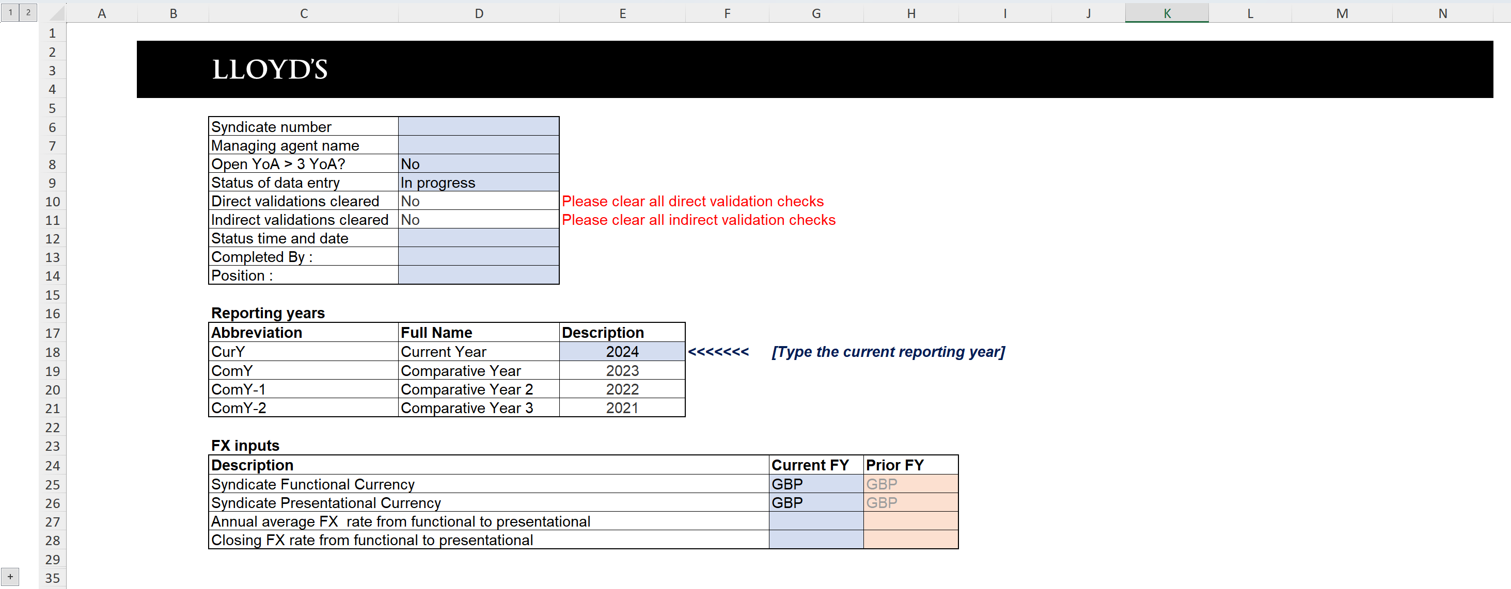Viewport: 1511px width, 589px height.
Task: Click outline level 2 button
Action: pyautogui.click(x=28, y=12)
